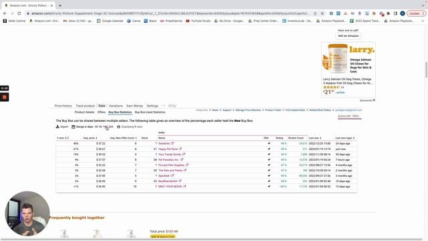The width and height of the screenshot is (428, 241).
Task: Open the Related Best Sellers link
Action: [320, 110]
